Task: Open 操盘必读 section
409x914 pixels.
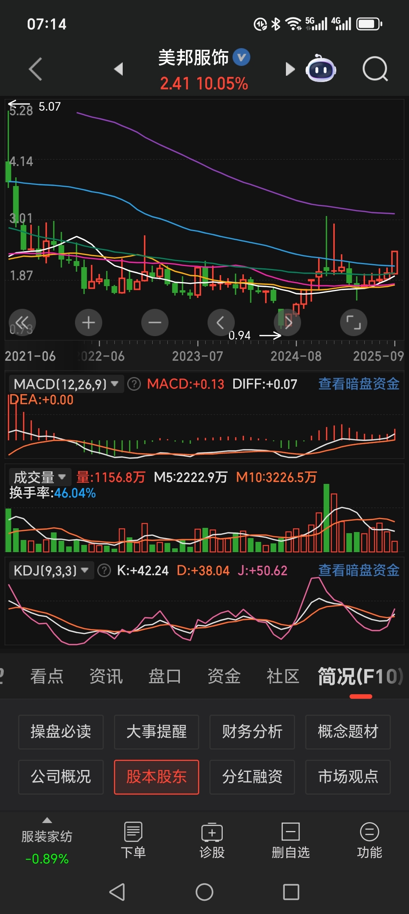Action: 61,732
